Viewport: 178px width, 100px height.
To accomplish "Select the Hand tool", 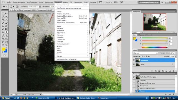I will 3,45.
